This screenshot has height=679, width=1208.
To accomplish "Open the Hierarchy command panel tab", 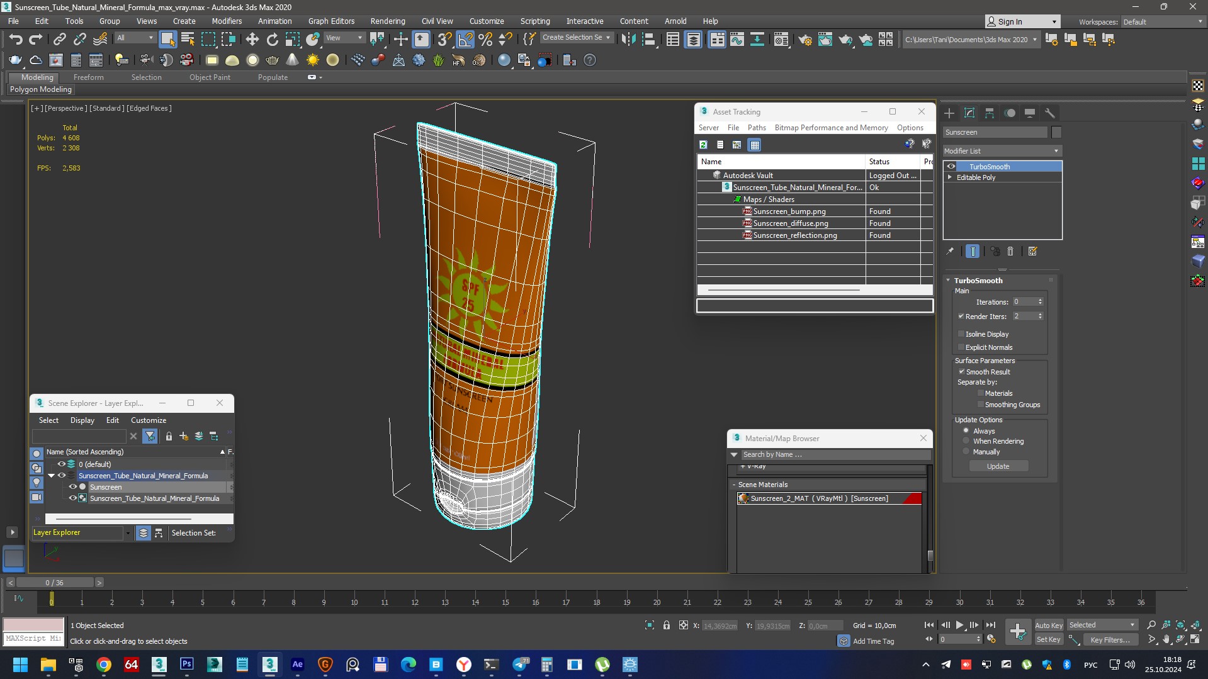I will 990,113.
